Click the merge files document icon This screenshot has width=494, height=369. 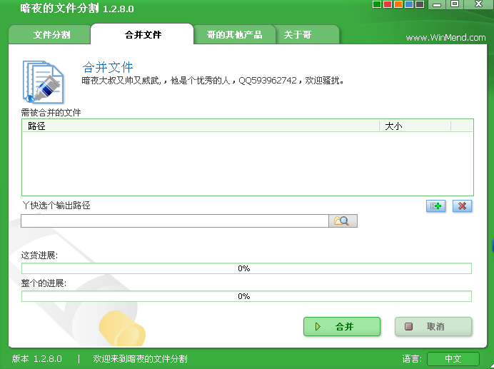(x=43, y=82)
